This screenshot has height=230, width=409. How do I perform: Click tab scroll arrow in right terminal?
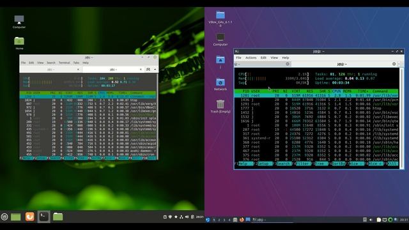[399, 64]
